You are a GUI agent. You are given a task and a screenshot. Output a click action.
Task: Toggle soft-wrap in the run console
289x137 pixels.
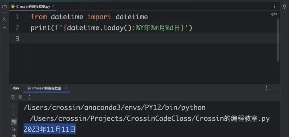coord(14,122)
